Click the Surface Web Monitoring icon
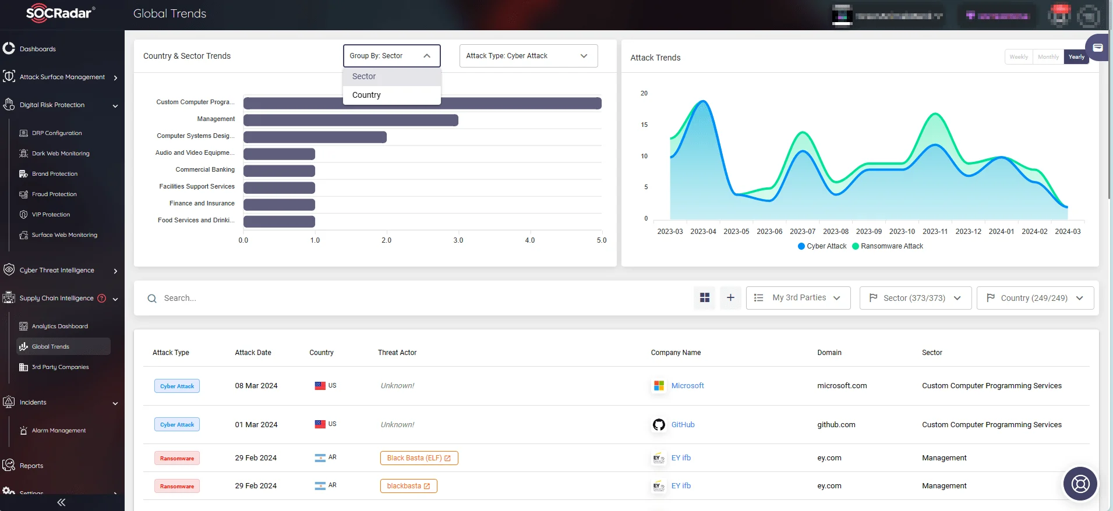Viewport: 1113px width, 511px height. pos(23,235)
